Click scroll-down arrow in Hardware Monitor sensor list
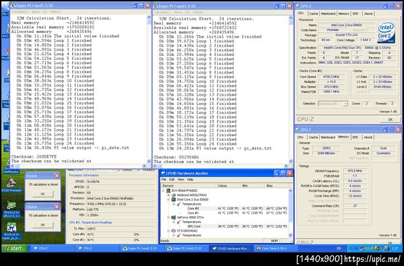This screenshot has width=404, height=266. click(291, 235)
